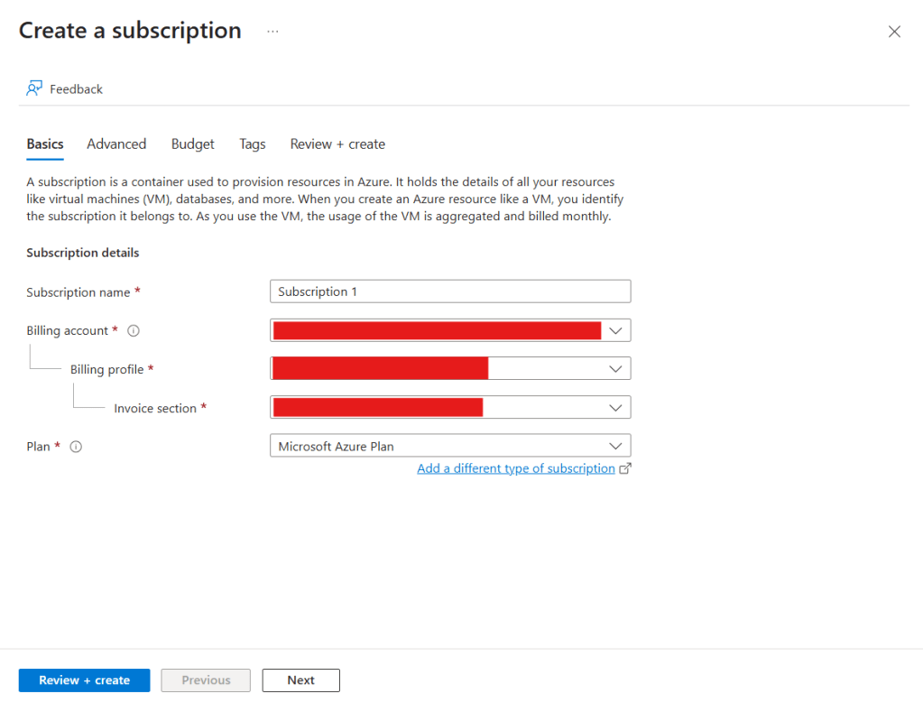
Task: Click the external link icon beside subscription link
Action: pyautogui.click(x=625, y=468)
